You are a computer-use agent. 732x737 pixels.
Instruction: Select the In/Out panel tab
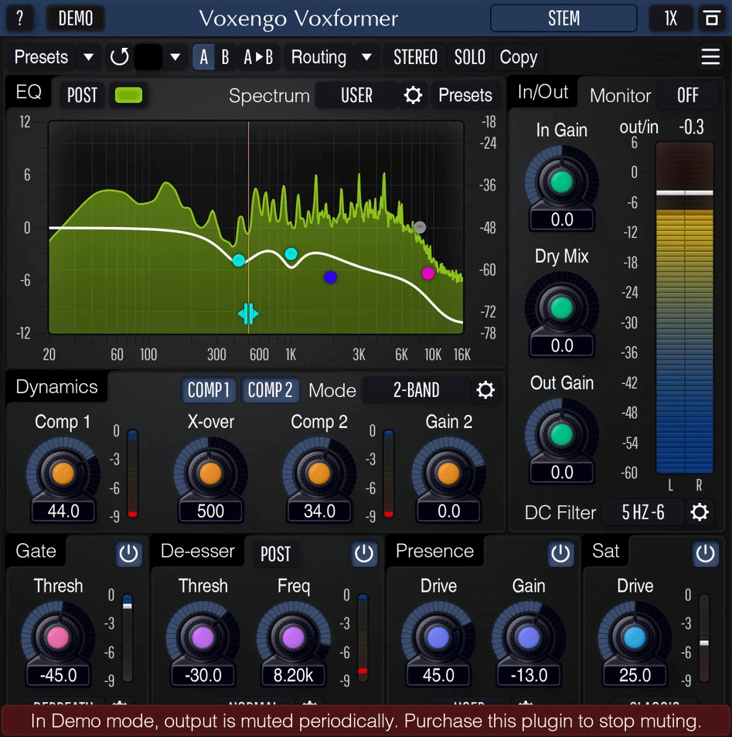[x=543, y=92]
